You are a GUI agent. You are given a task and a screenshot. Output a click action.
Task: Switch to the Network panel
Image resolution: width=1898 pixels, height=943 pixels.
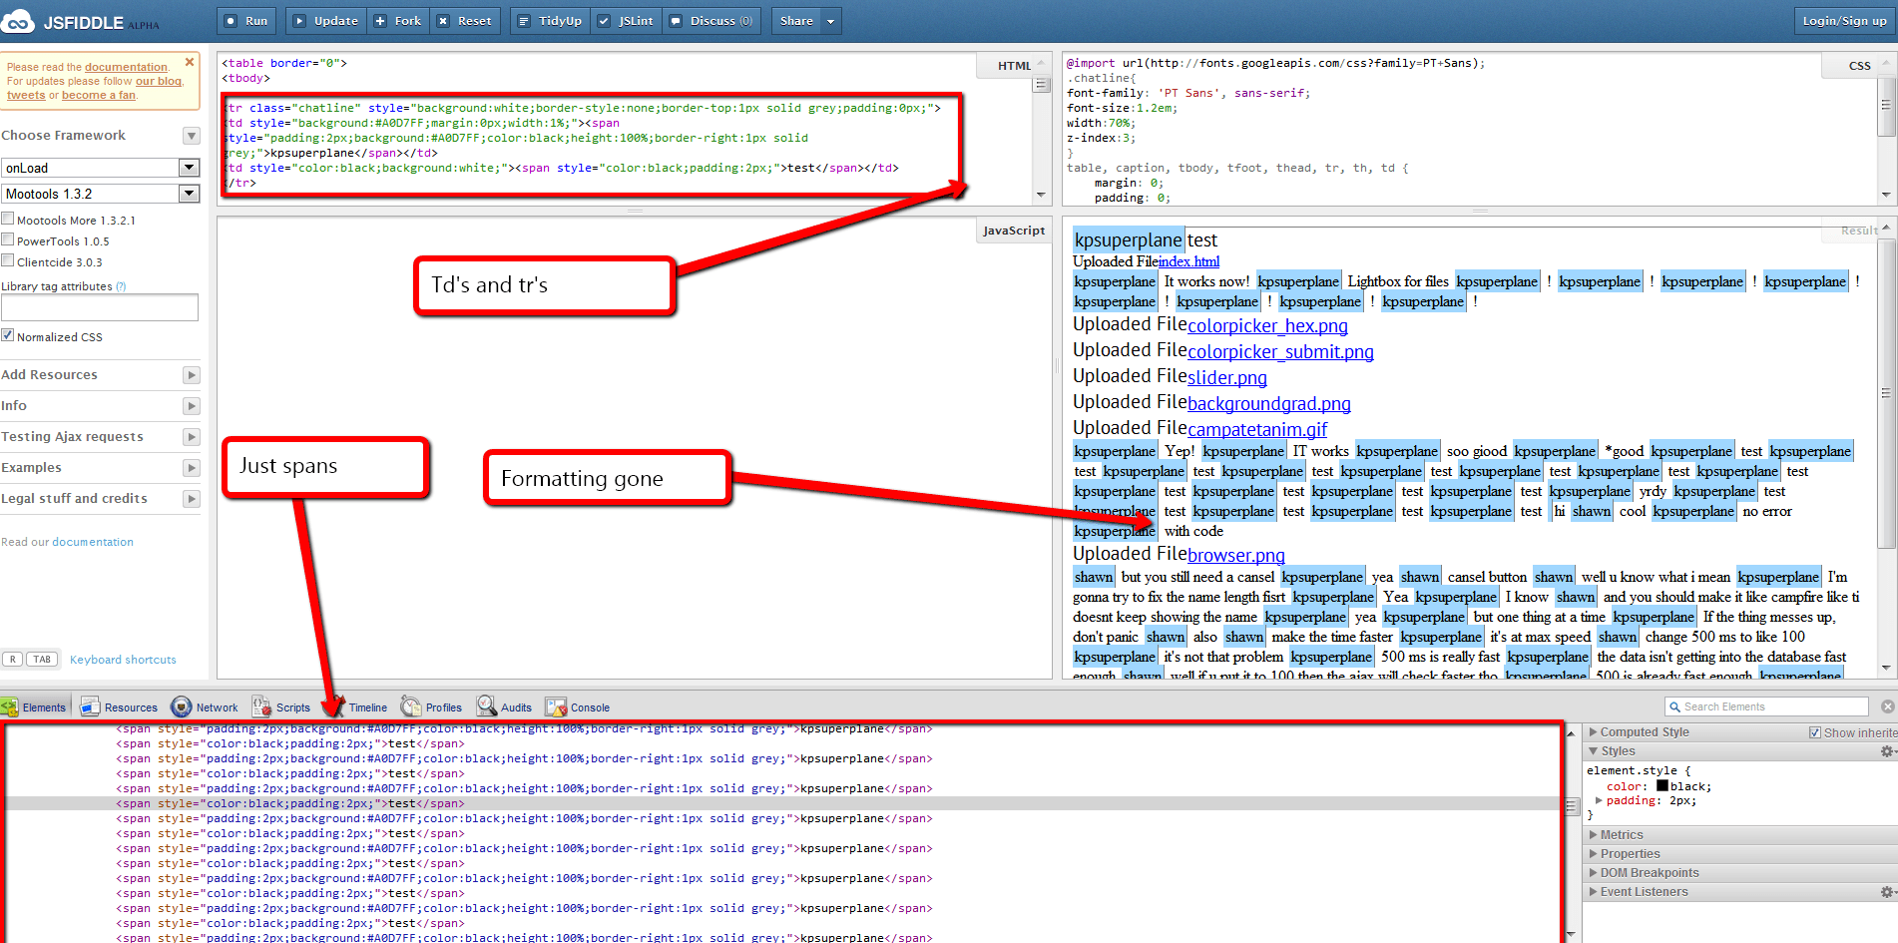pos(215,707)
